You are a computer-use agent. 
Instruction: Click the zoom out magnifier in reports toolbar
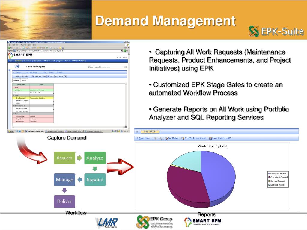(160, 138)
